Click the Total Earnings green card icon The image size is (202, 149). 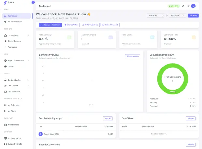(x=69, y=37)
